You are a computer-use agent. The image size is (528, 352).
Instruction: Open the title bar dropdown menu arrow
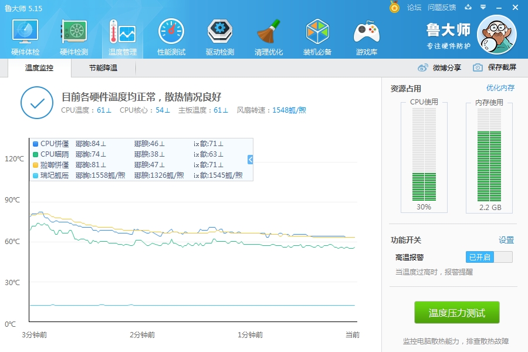click(x=483, y=7)
